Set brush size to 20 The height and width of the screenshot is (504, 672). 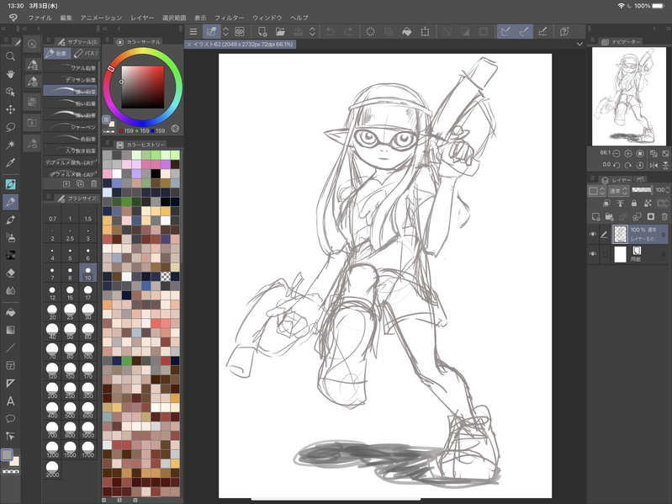(x=52, y=312)
